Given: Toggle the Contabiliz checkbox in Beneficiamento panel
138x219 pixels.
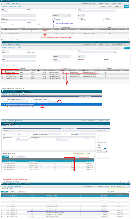Looking at the screenshot, I should click(x=98, y=133).
